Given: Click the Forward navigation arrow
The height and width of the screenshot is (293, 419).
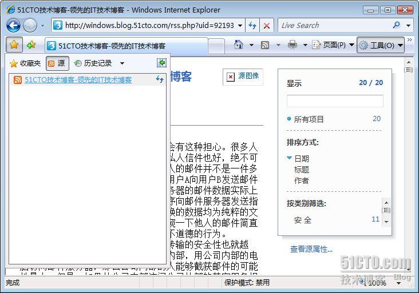Looking at the screenshot, I should pyautogui.click(x=30, y=26).
